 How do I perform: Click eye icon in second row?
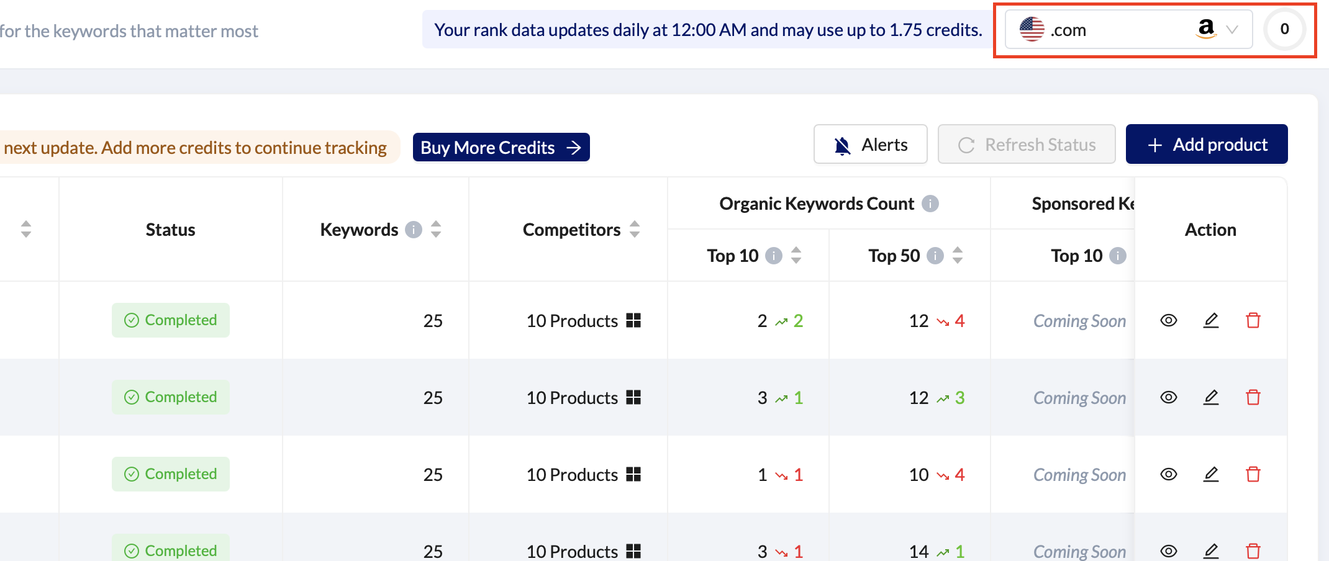(x=1169, y=397)
